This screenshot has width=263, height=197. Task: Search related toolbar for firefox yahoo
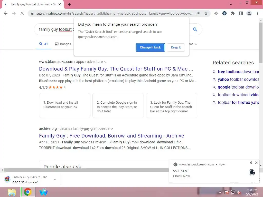tap(238, 103)
